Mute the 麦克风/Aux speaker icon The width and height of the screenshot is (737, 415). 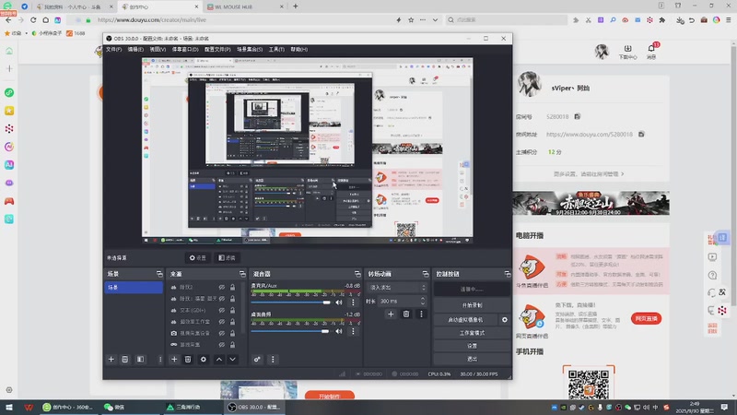pos(339,302)
